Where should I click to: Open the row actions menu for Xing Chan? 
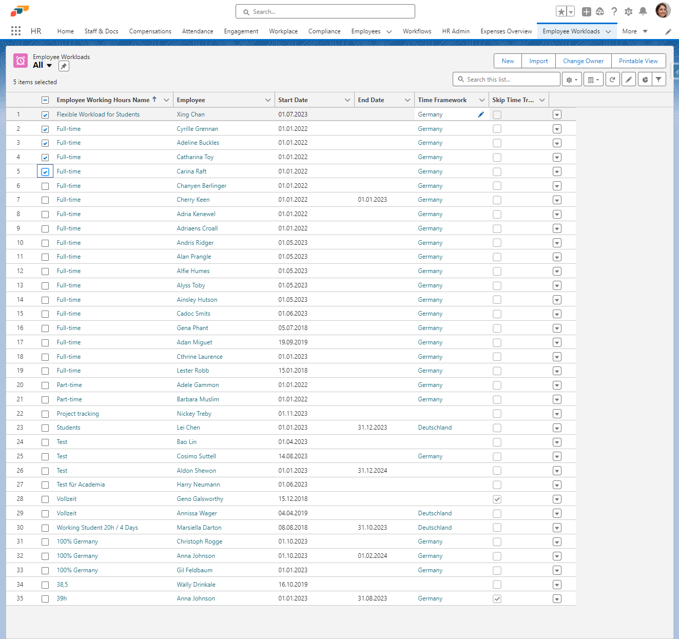click(x=557, y=114)
